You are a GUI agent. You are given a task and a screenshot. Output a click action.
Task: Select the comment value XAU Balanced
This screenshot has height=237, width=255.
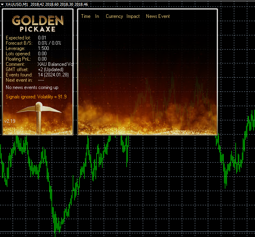tap(55, 64)
